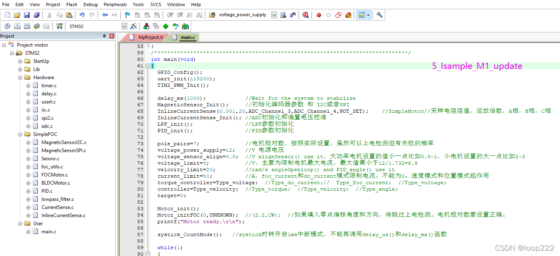
Task: Toggle the window layout button
Action: pos(361,15)
